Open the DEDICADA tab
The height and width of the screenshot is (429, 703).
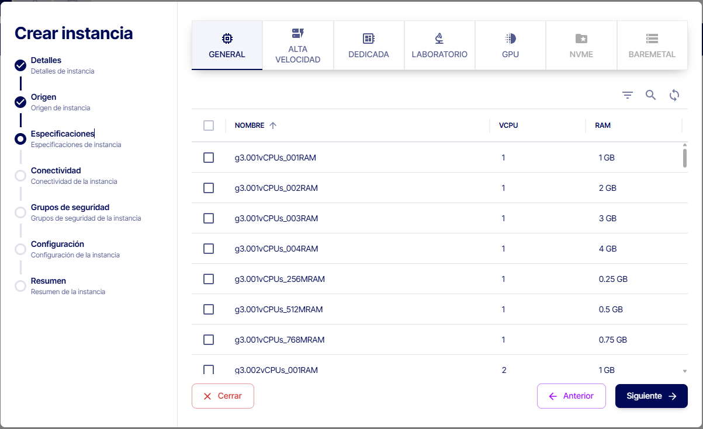point(369,46)
